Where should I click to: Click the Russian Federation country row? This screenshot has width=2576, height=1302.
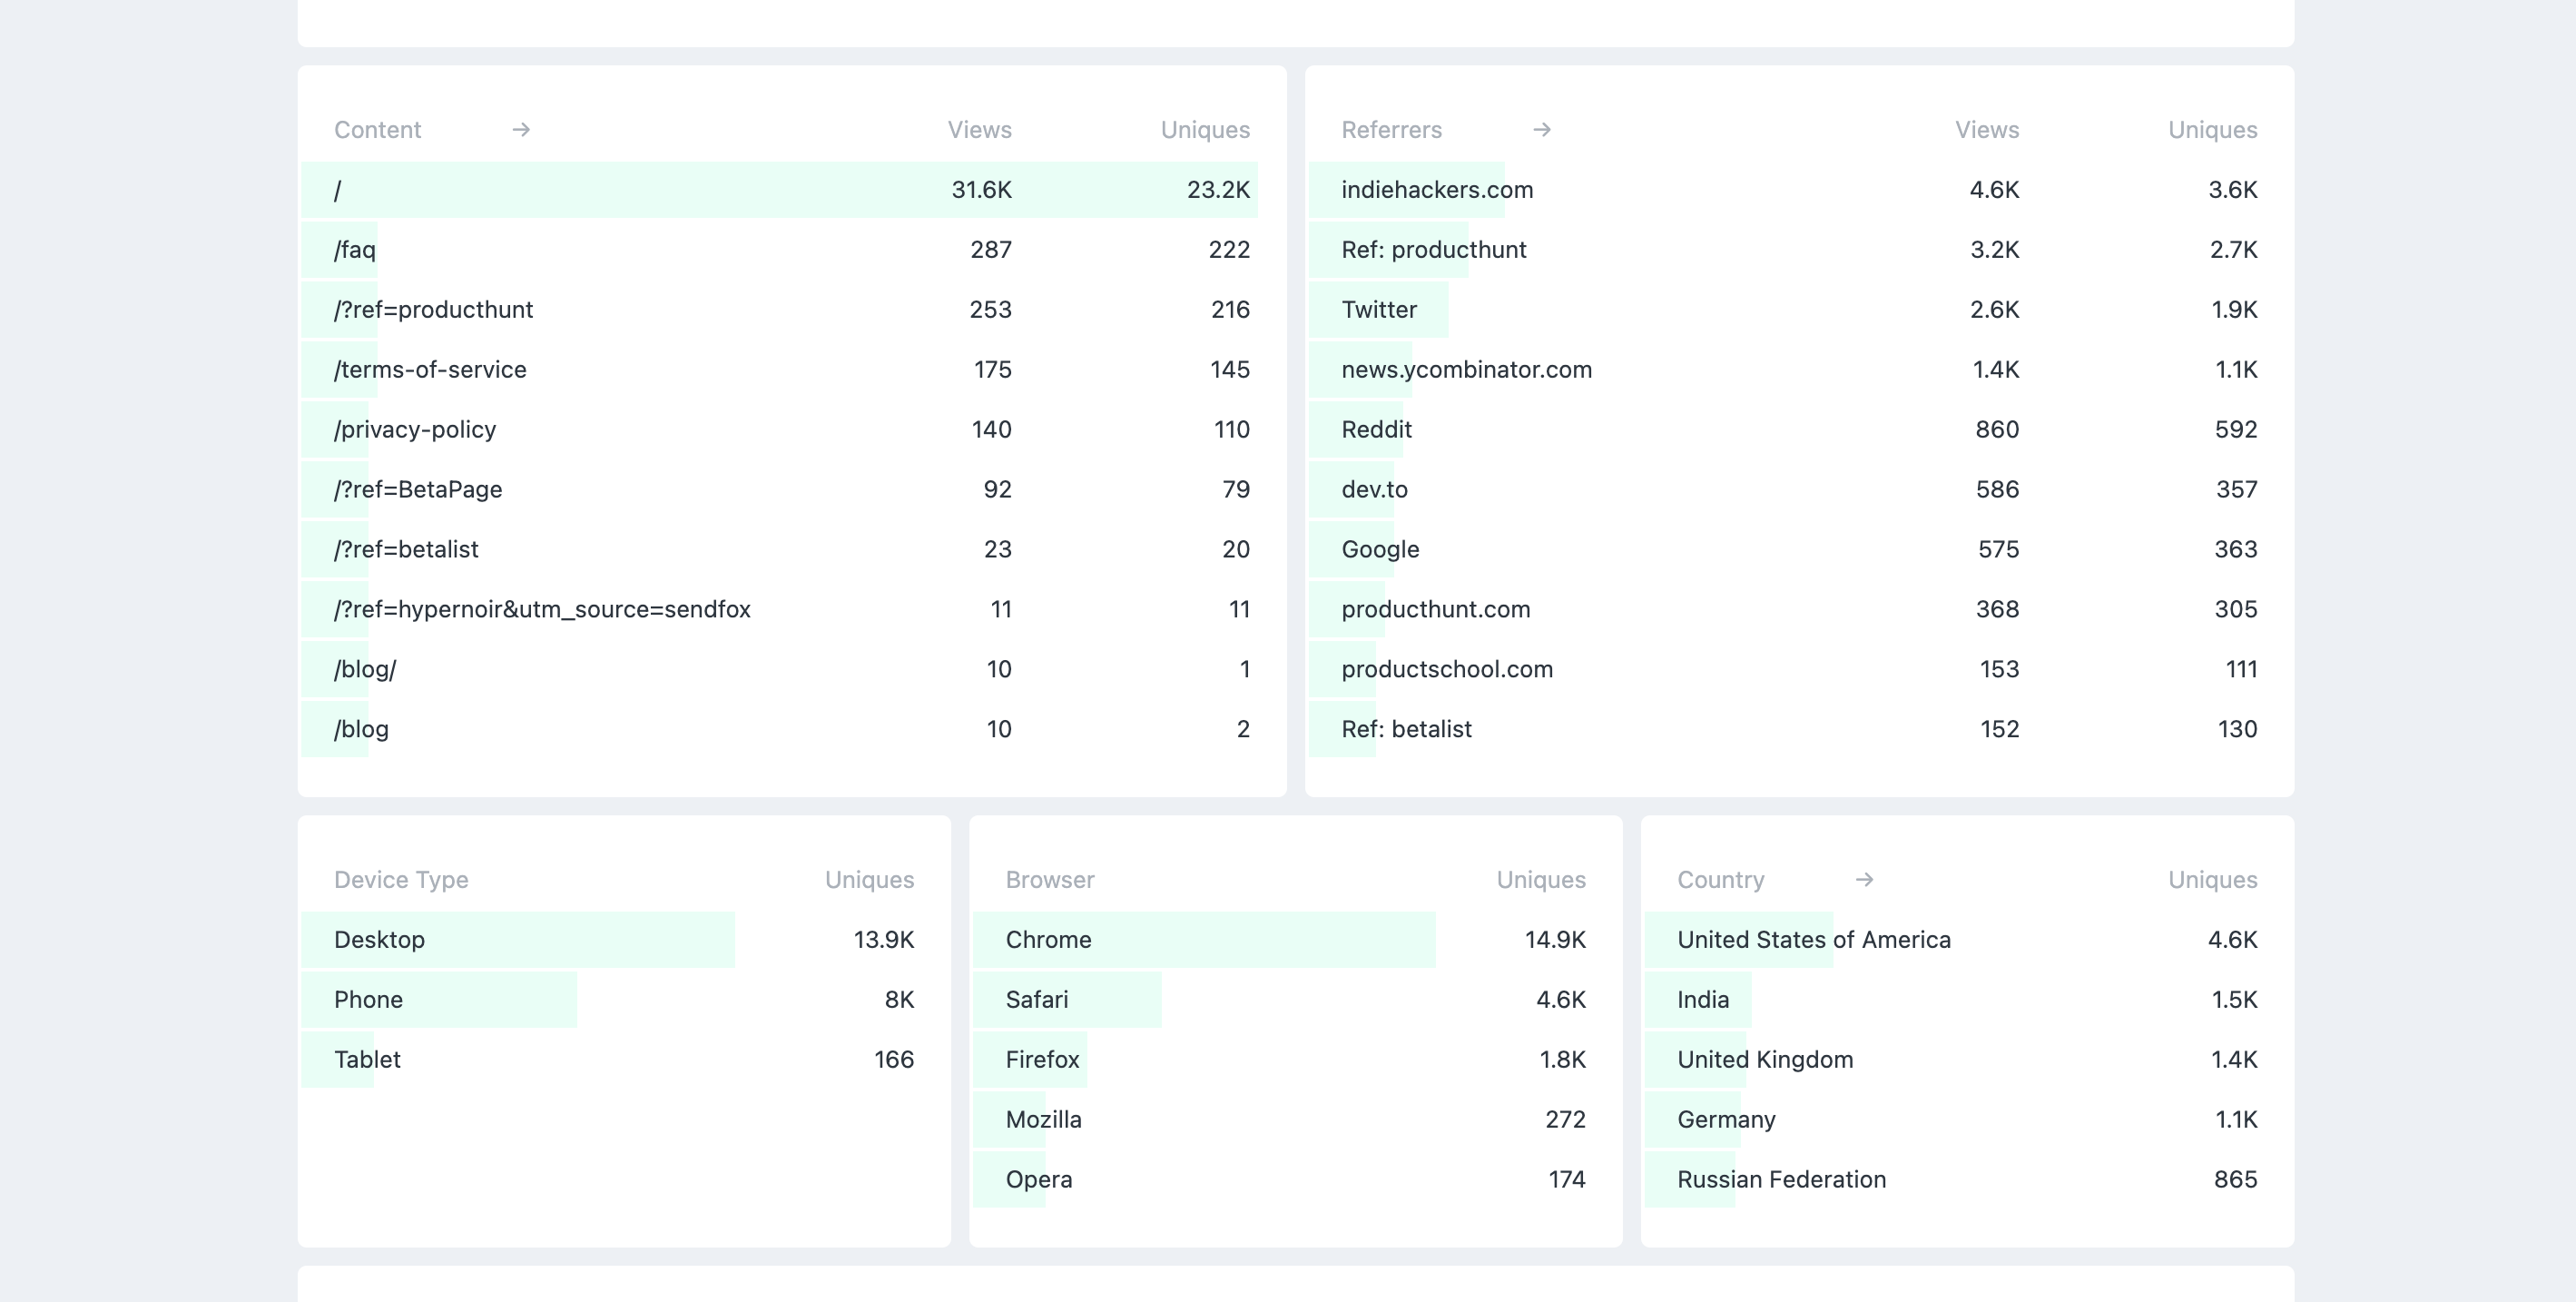(x=1781, y=1180)
